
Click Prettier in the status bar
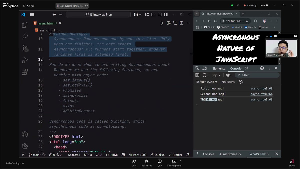coord(175,155)
